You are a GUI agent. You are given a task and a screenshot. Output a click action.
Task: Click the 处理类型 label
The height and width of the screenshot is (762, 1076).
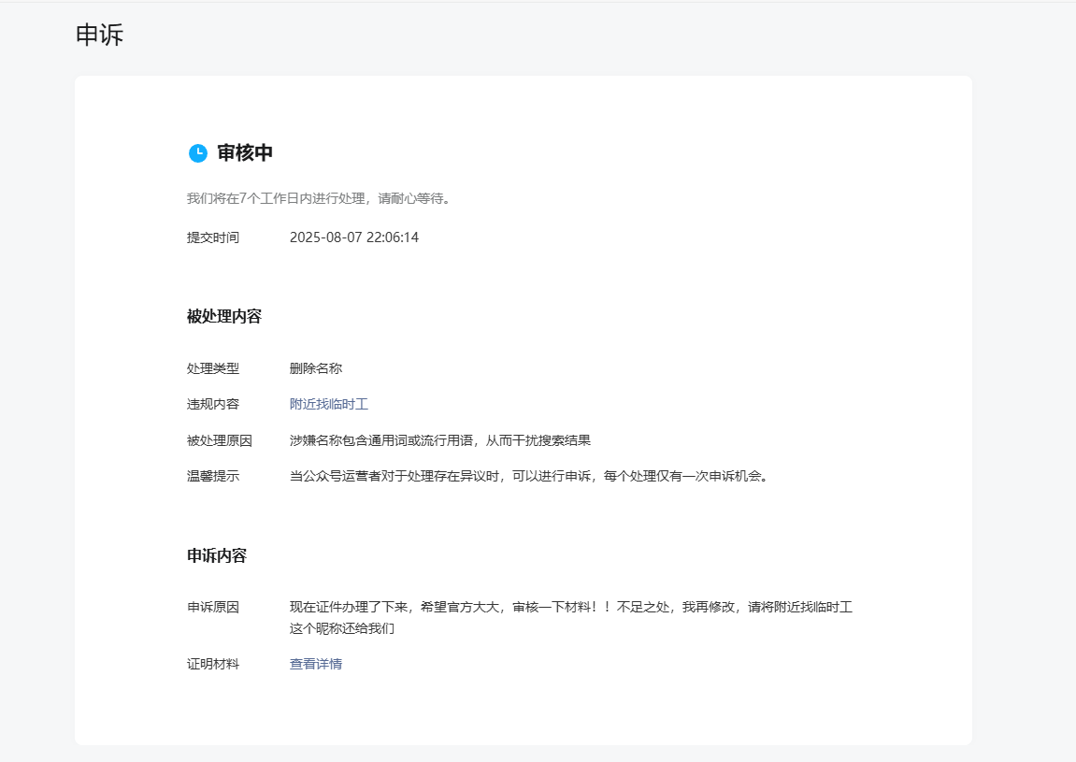(x=213, y=368)
